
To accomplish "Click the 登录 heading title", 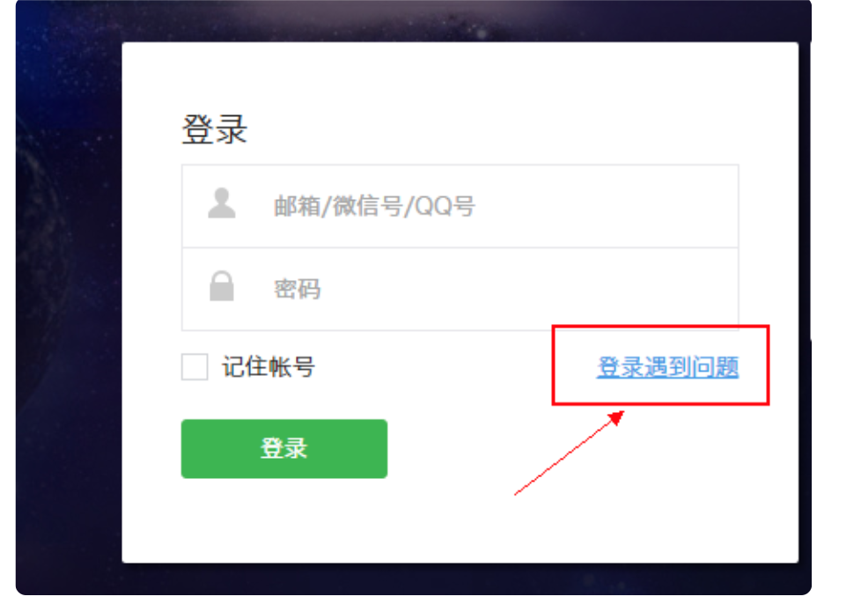I will coord(214,129).
